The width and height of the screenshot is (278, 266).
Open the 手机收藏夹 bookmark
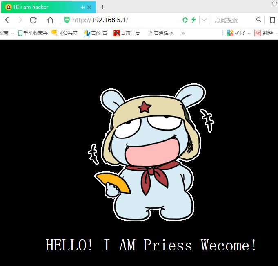tap(33, 33)
